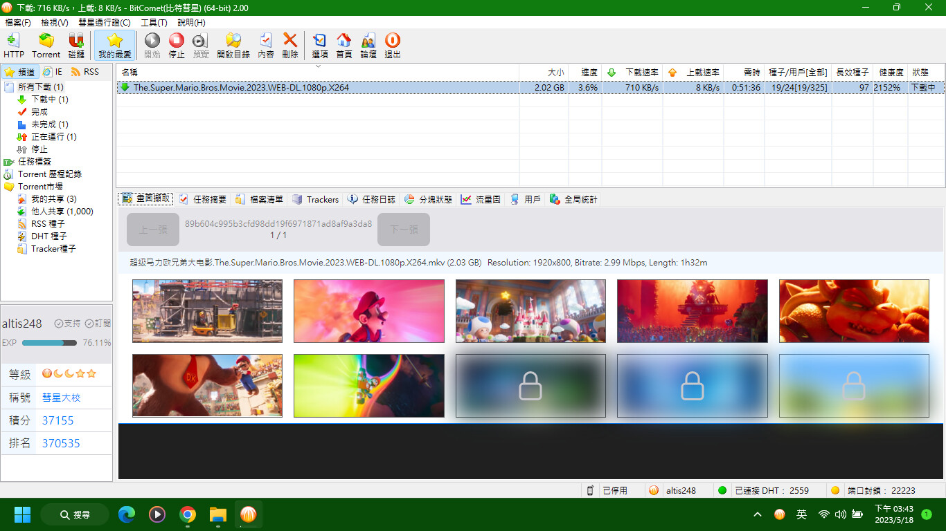This screenshot has height=531, width=946.
Task: Switch to the 任務日誌 detail tab
Action: [x=372, y=199]
